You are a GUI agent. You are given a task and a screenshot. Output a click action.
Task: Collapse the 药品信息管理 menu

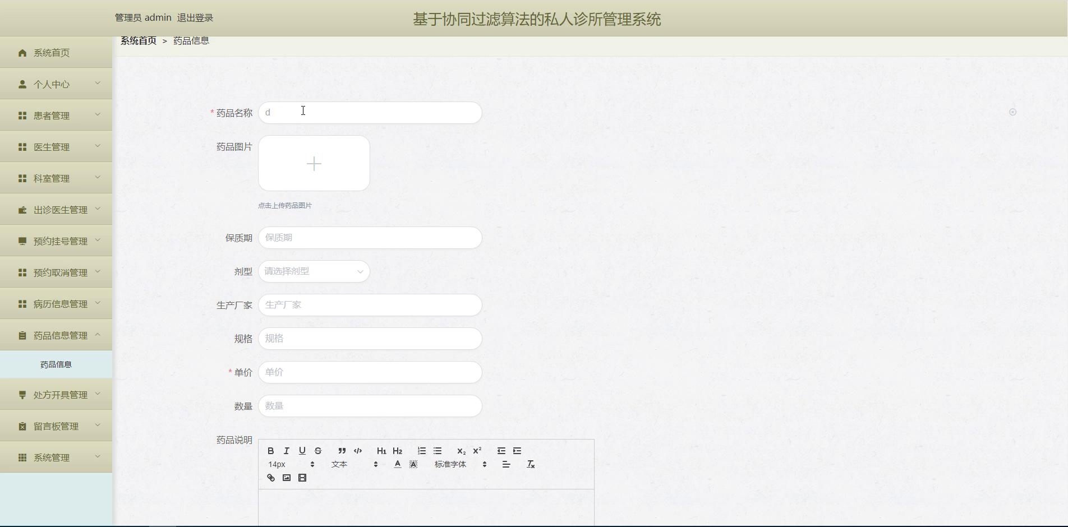click(56, 335)
